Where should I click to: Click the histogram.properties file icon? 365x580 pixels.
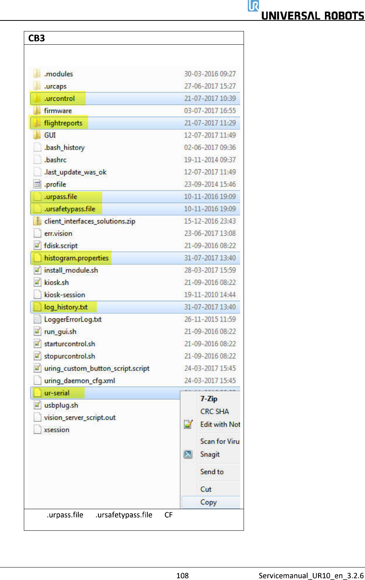click(37, 258)
